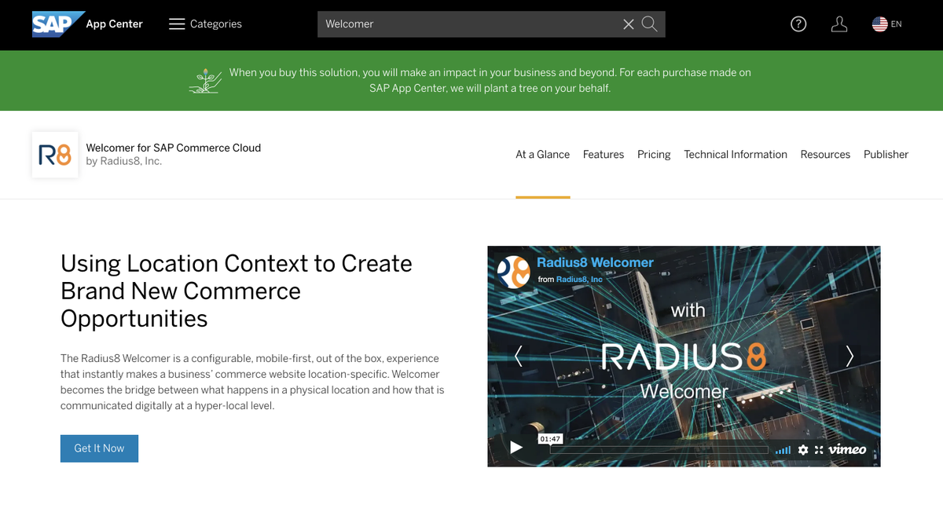The height and width of the screenshot is (505, 943).
Task: Open the help question mark icon
Action: pos(798,24)
